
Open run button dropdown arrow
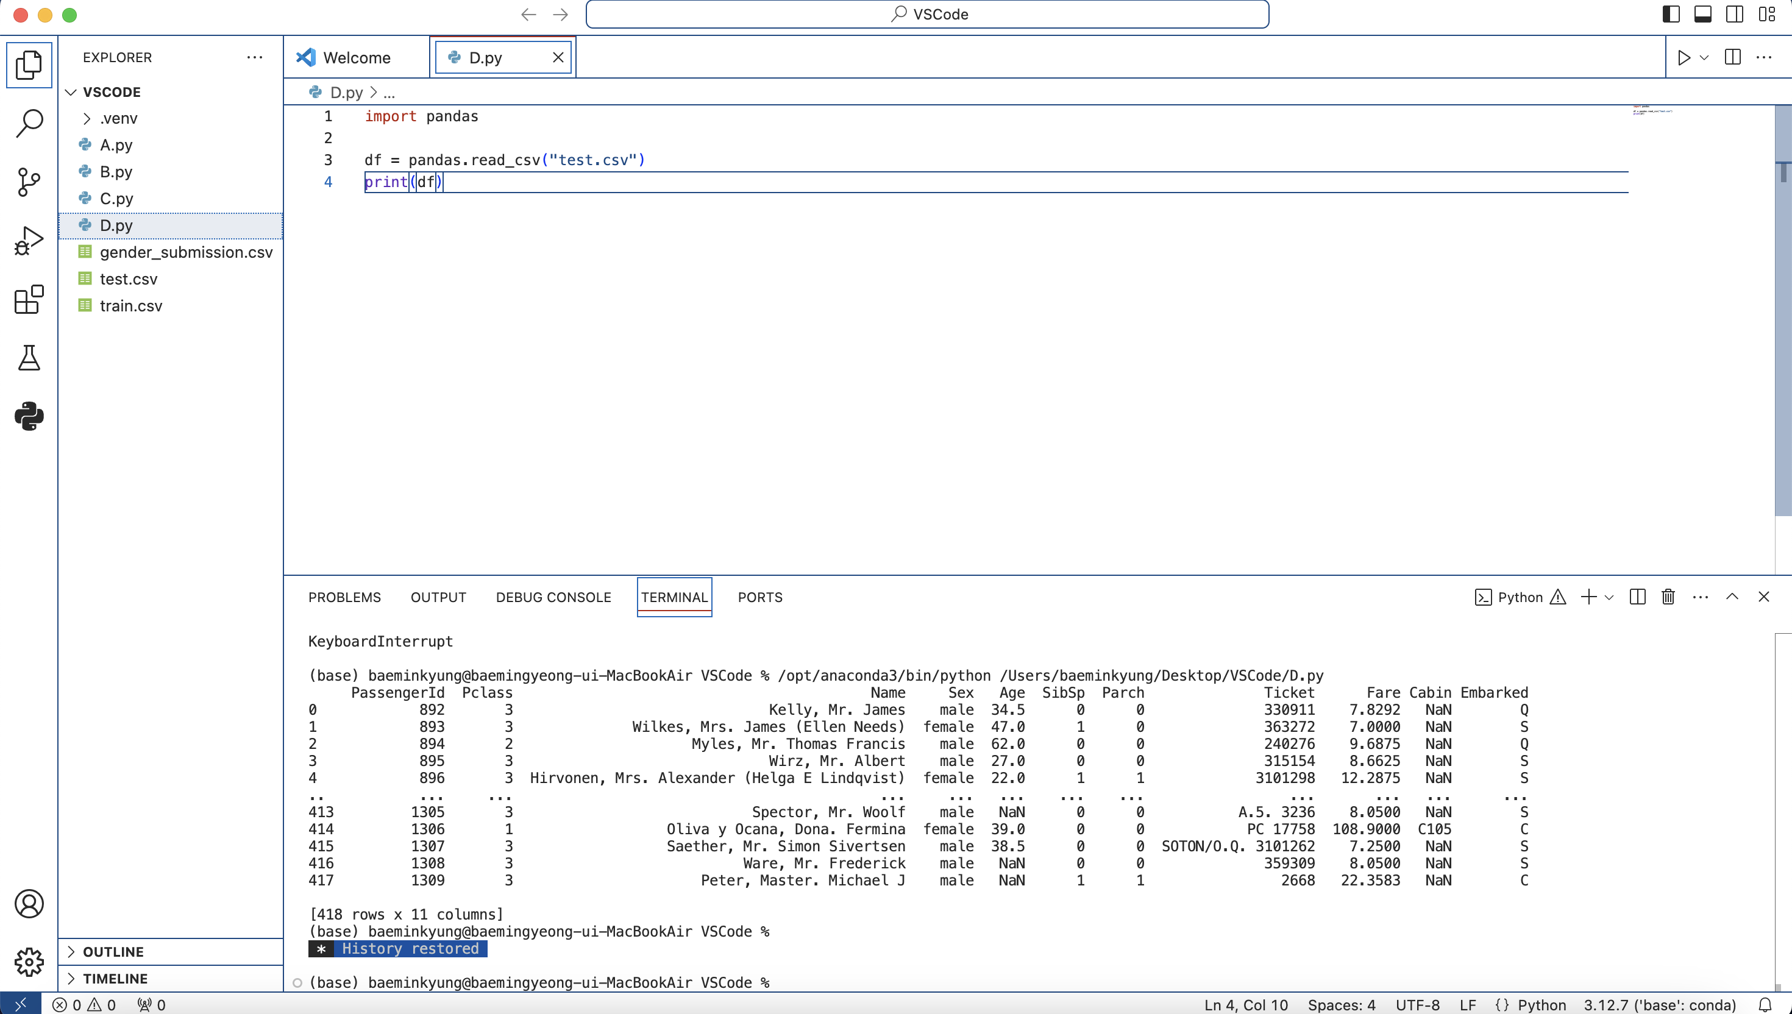click(1704, 57)
